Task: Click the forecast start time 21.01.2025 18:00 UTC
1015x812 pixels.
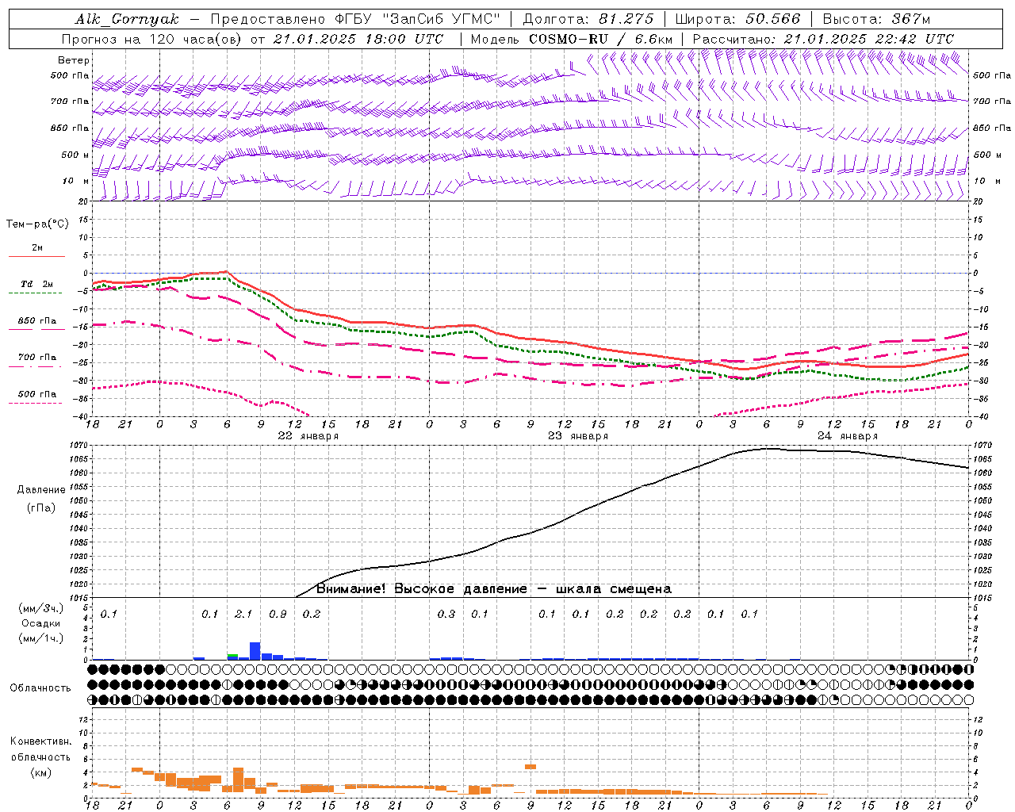Action: tap(358, 39)
